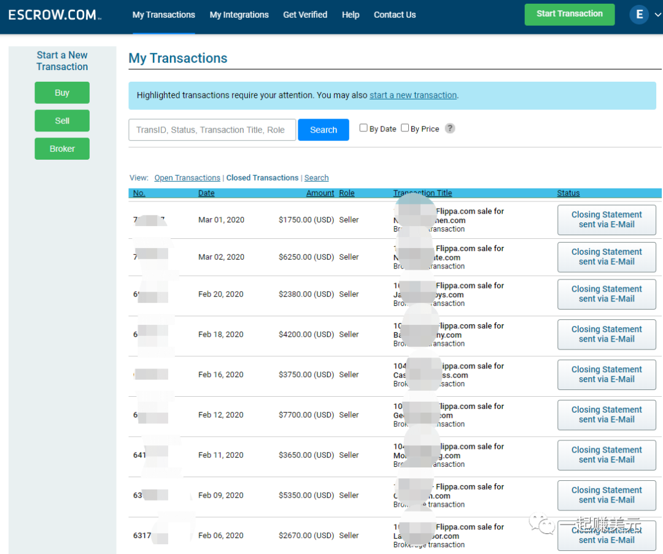Click the Feb 11, 2020 date cell
The image size is (663, 554).
click(x=221, y=455)
